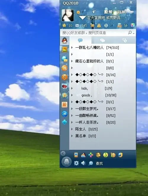Open the 股 stocks sidebar icon

click(65, 105)
